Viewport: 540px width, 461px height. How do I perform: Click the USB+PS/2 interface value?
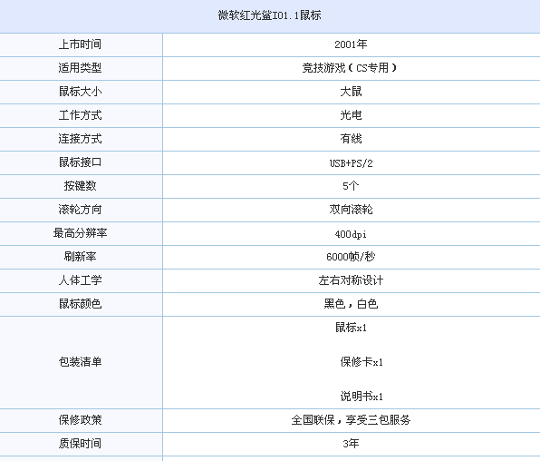point(351,162)
